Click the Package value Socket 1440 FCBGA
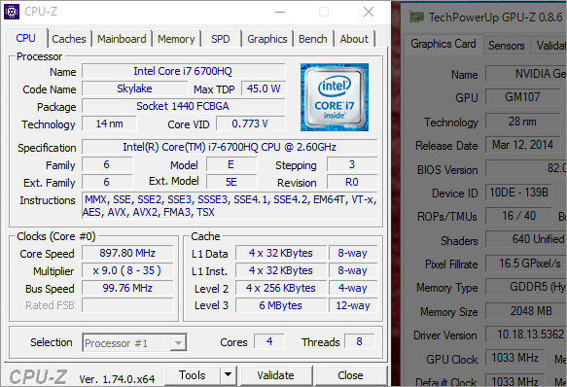 [184, 106]
